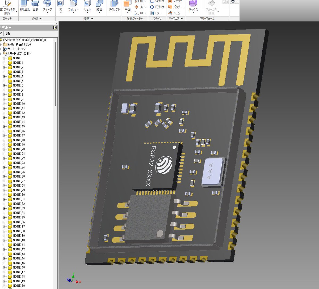The height and width of the screenshot is (289, 319).
Task: Select the Patch surface tool (パッチ)
Action: (174, 7)
